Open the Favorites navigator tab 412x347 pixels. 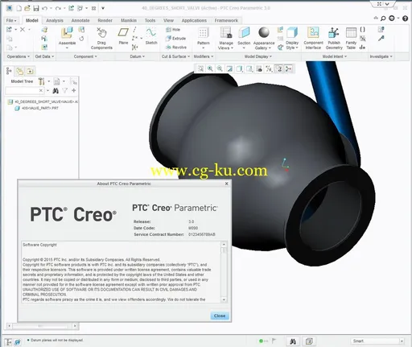(30, 71)
